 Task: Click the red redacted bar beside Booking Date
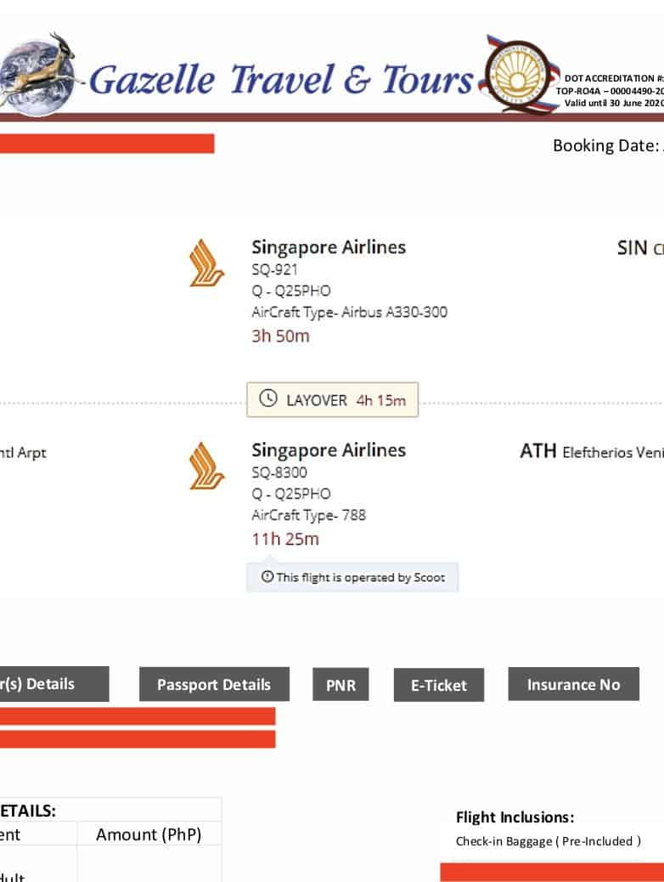coord(107,144)
